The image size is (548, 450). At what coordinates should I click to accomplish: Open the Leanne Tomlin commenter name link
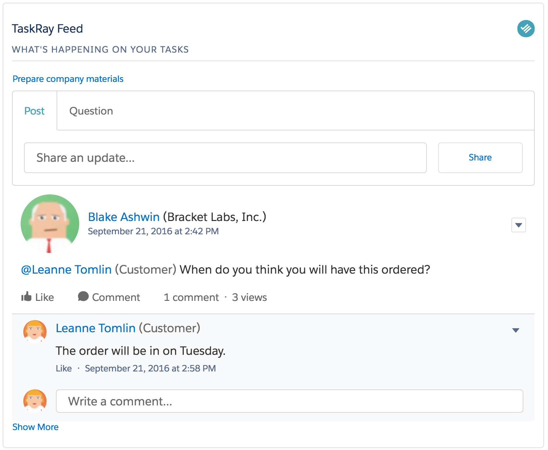96,328
